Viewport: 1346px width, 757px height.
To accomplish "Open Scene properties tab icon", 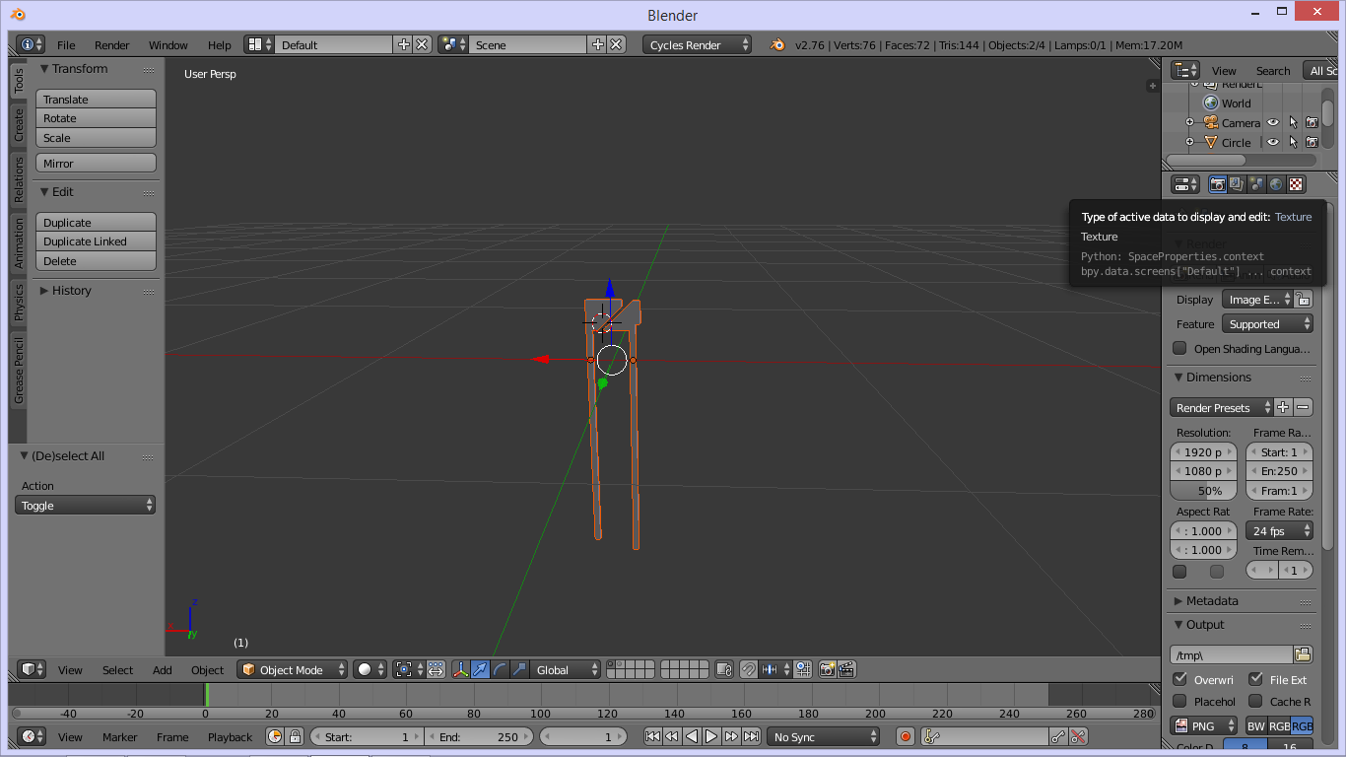I will coord(1256,184).
